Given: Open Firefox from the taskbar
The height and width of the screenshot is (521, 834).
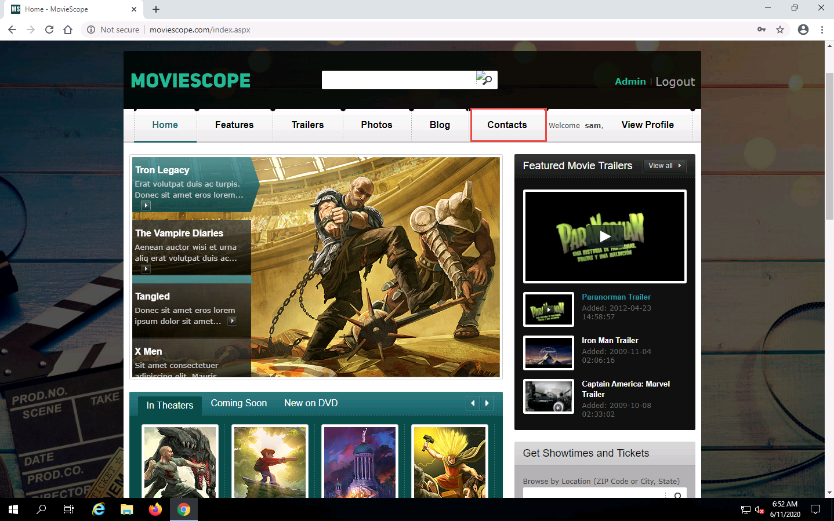Looking at the screenshot, I should pyautogui.click(x=155, y=509).
